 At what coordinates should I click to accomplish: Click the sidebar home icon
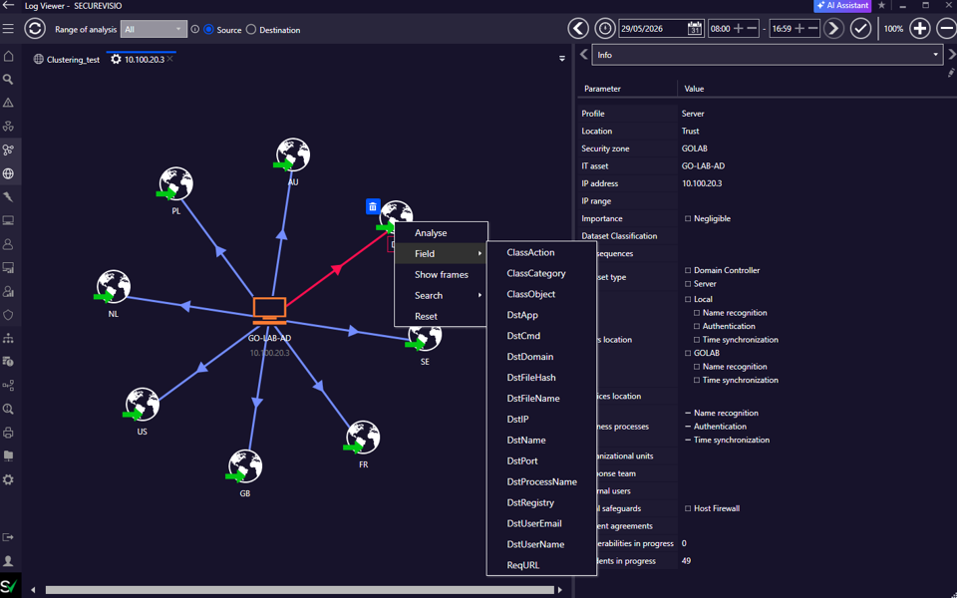(9, 56)
